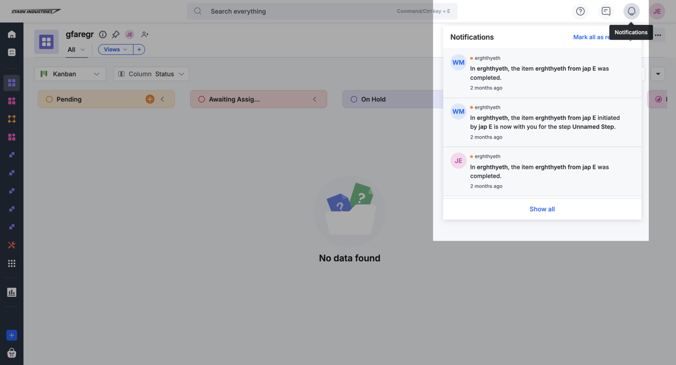Open the JE notification about item completed
The width and height of the screenshot is (676, 365).
tap(542, 171)
